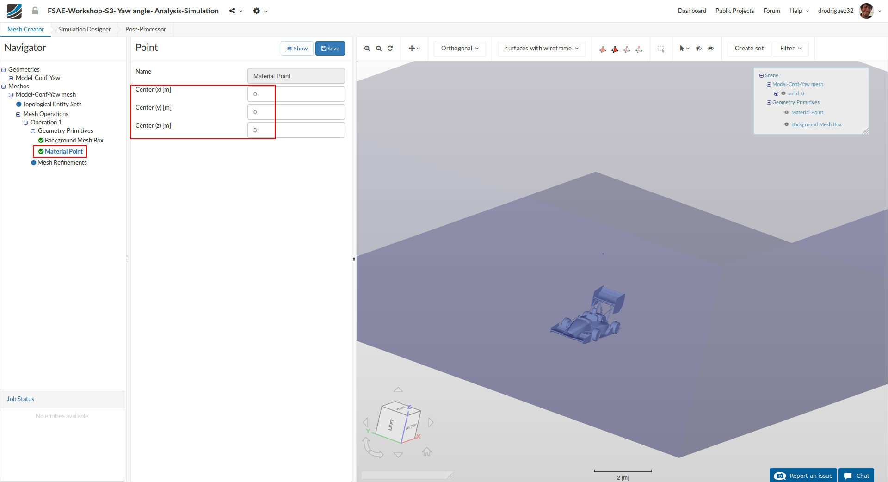Screen dimensions: 888x482
Task: Open the project settings gear menu
Action: (x=260, y=11)
